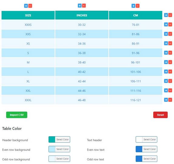Delete the XXXL row
Screen dimensions: 174x164
[170, 100]
